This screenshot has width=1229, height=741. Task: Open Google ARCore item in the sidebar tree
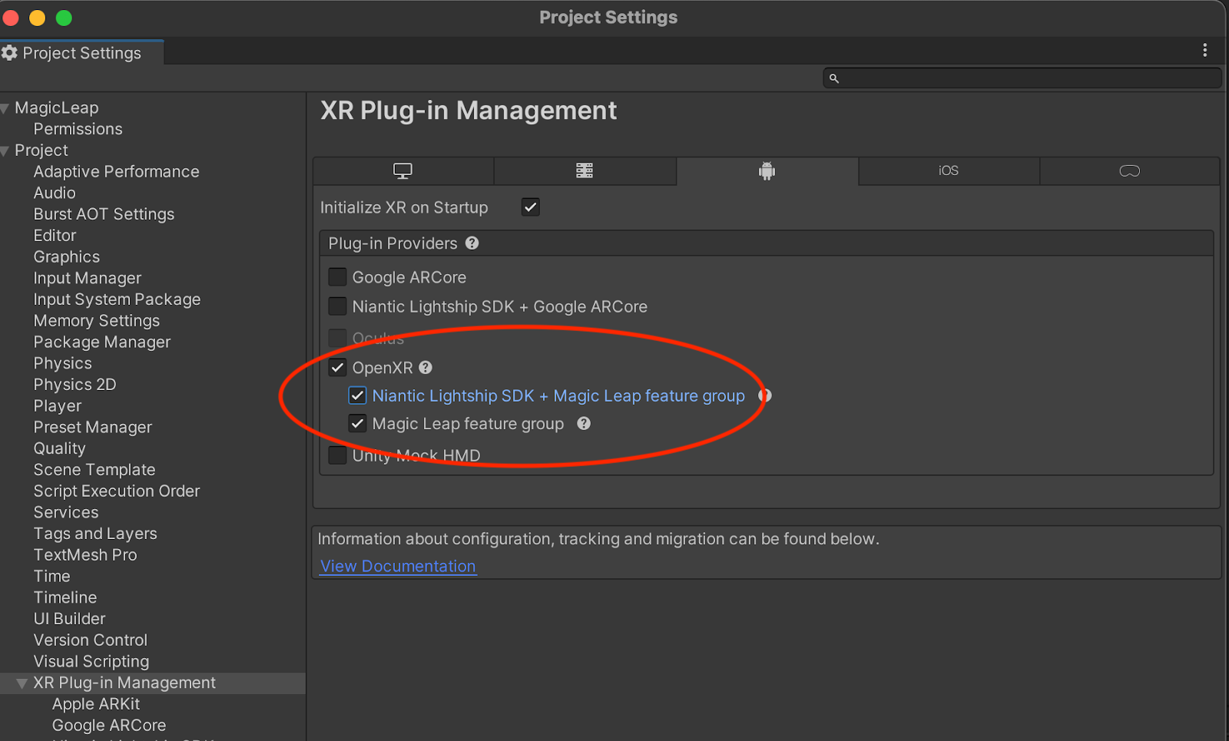tap(108, 726)
